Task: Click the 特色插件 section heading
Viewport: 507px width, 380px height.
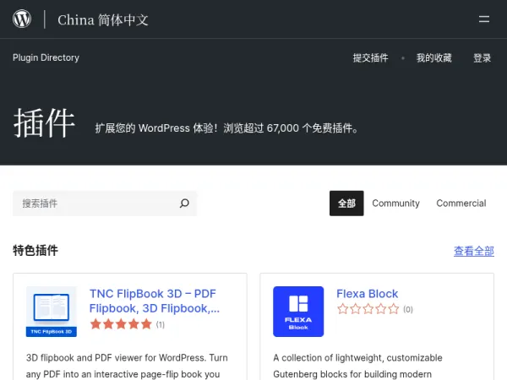Action: pyautogui.click(x=35, y=251)
